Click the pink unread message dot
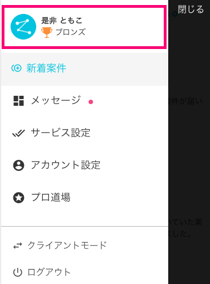The image size is (210, 284). [x=91, y=102]
